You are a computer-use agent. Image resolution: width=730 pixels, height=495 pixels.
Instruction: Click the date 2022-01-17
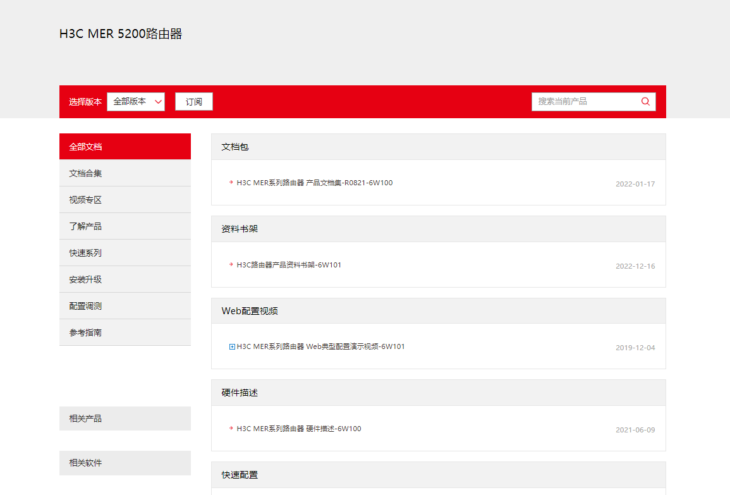(x=635, y=184)
